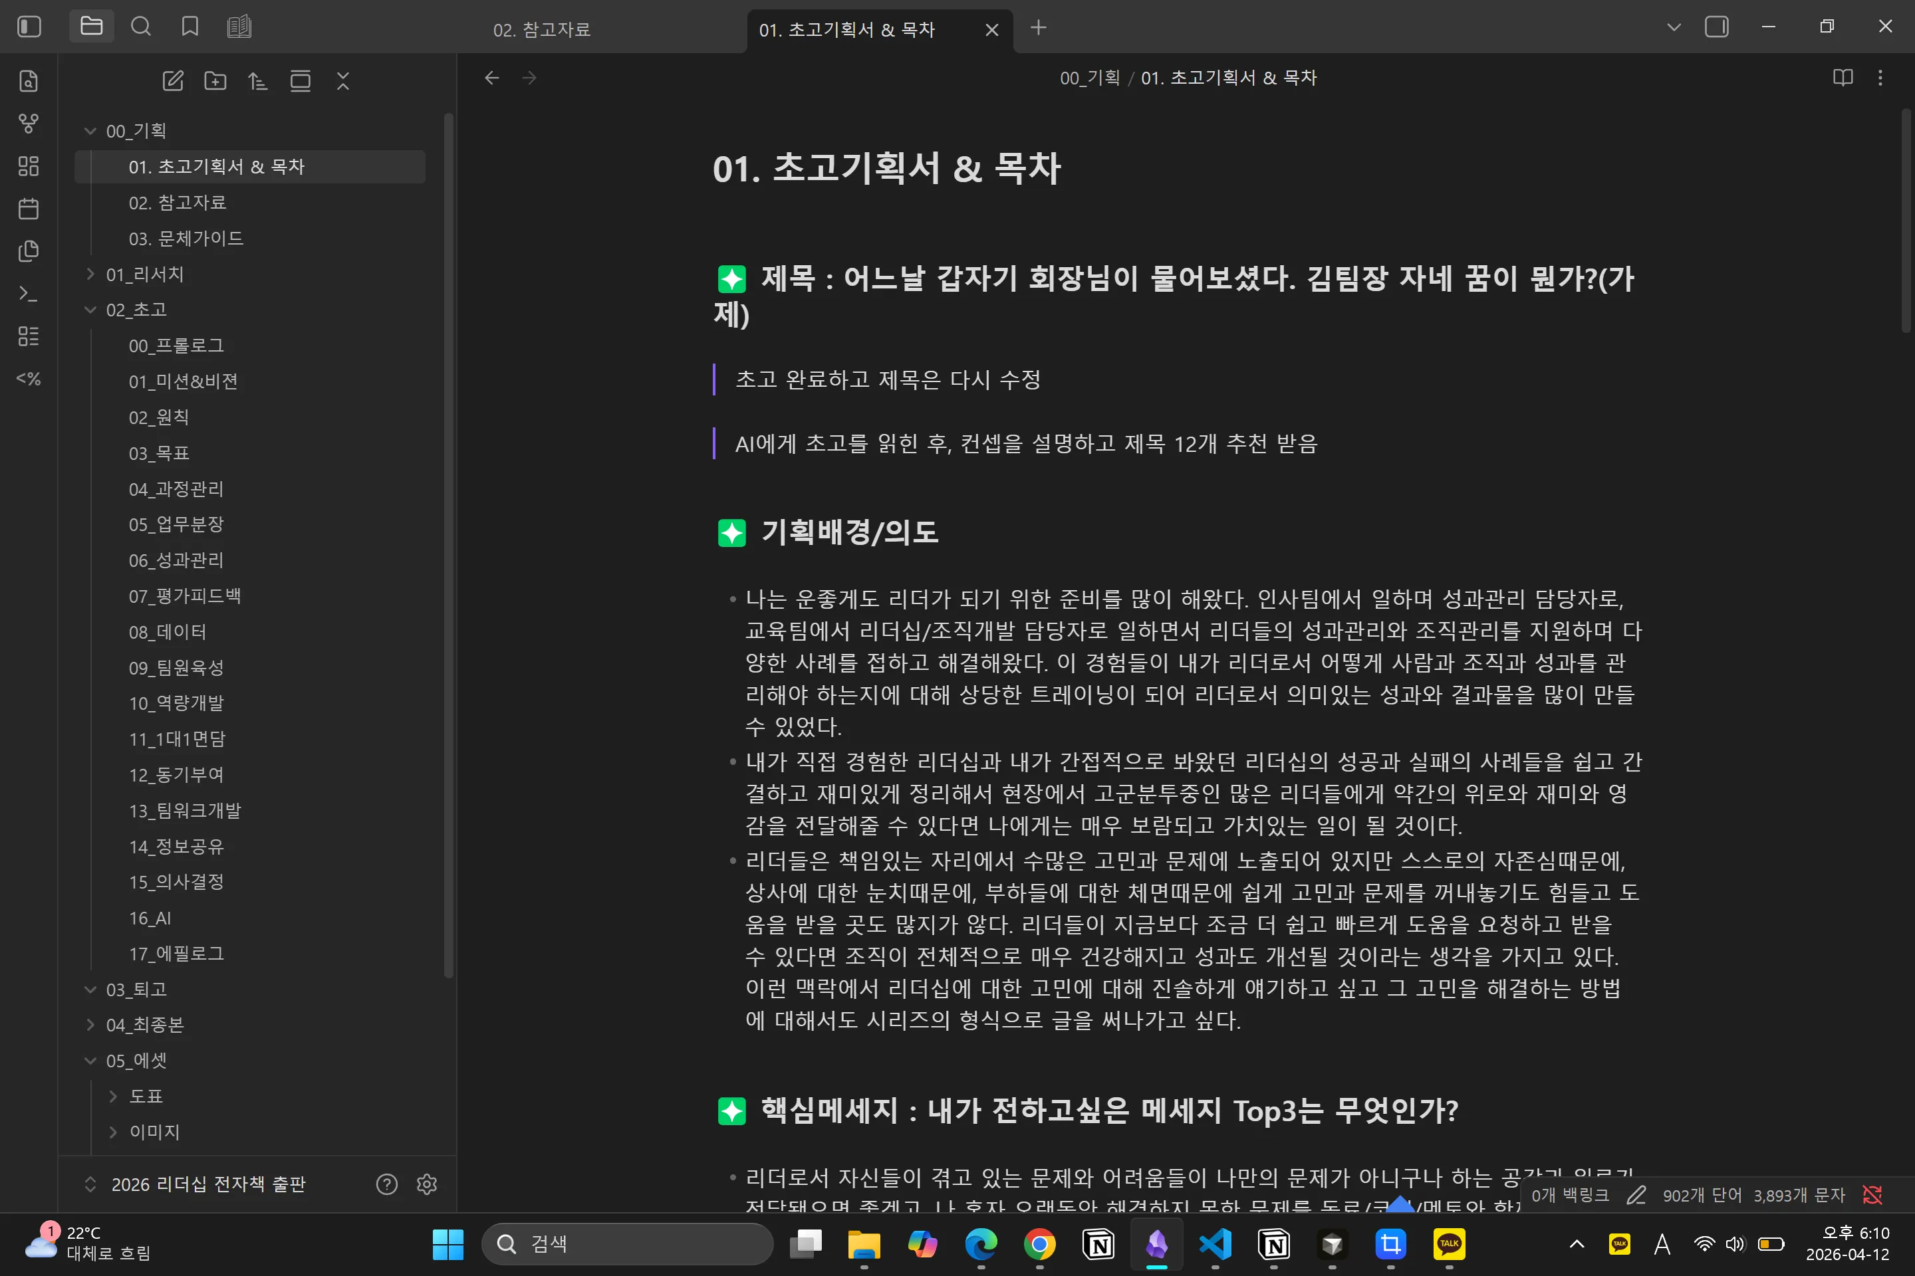Open a new tab with plus button

click(1038, 28)
